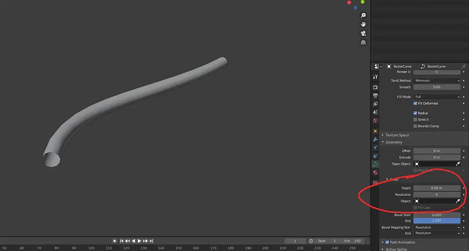Click the timeline End 250 field
This screenshot has width=469, height=251.
click(352, 241)
